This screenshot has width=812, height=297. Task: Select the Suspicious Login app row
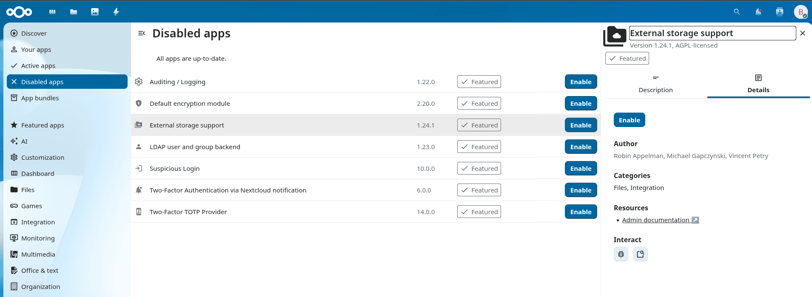(174, 169)
